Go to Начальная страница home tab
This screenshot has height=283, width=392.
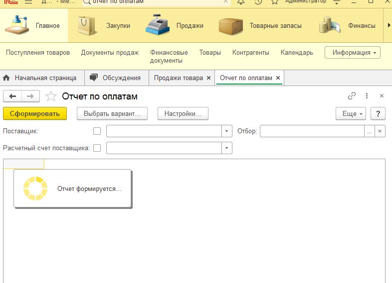coord(42,78)
